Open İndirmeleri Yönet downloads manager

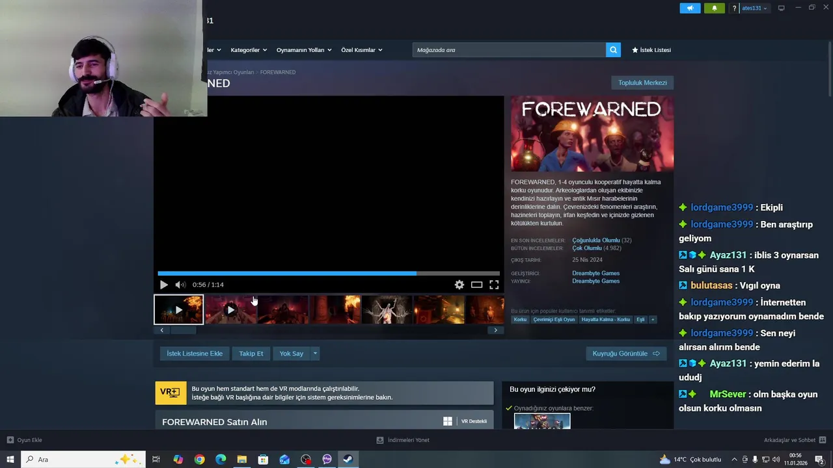pyautogui.click(x=403, y=440)
